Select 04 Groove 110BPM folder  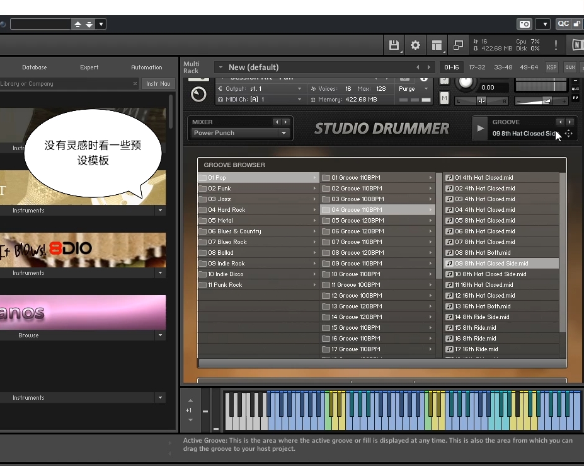point(378,209)
